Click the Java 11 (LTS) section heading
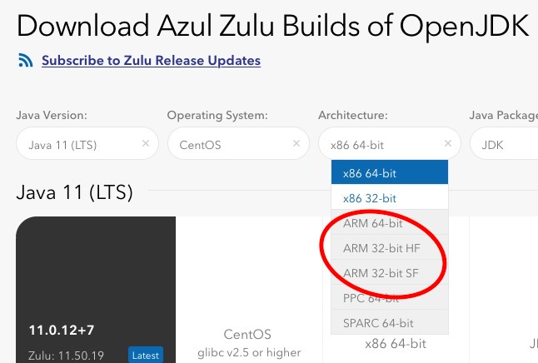The image size is (538, 363). click(74, 193)
